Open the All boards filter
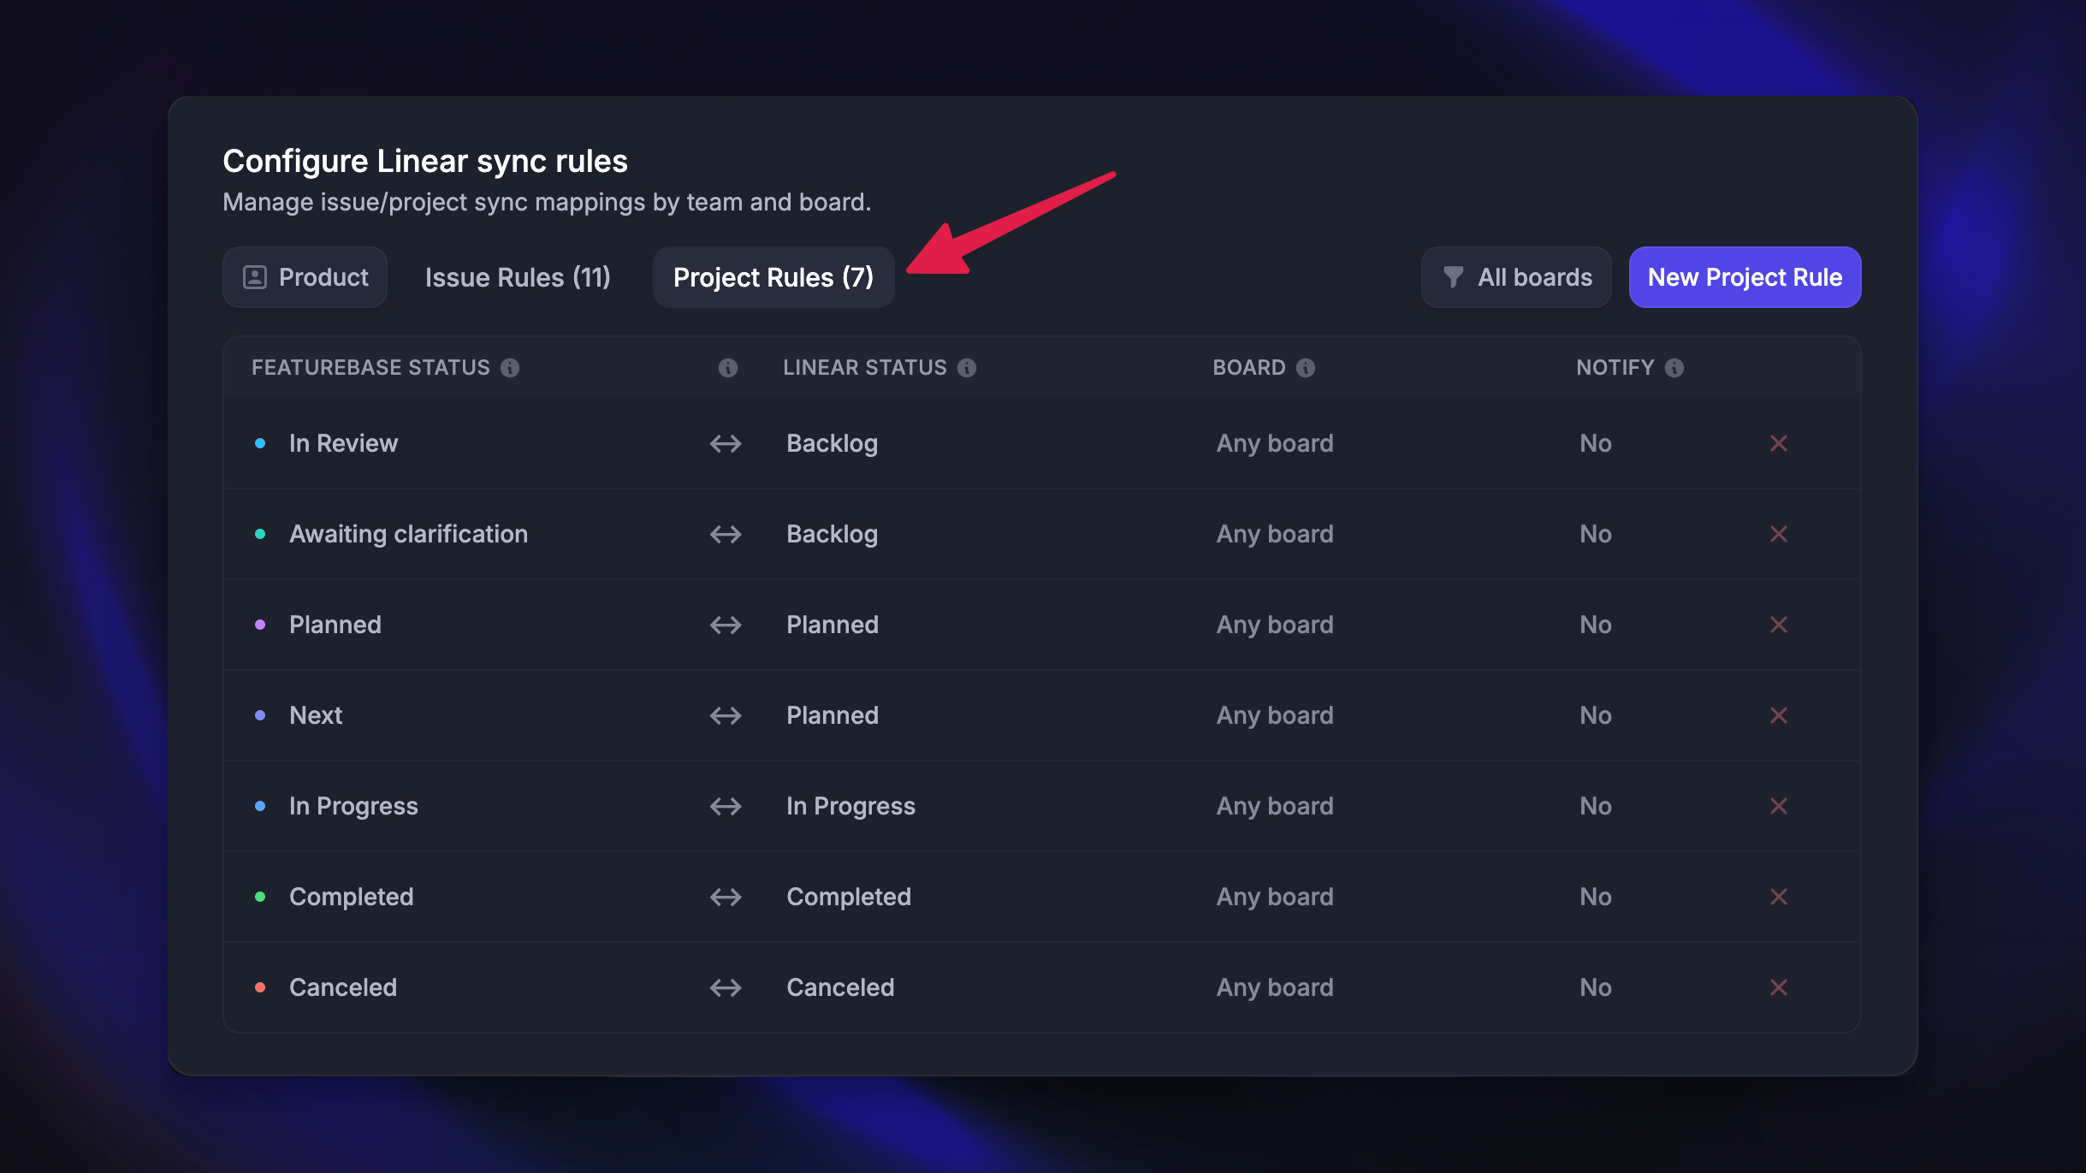The height and width of the screenshot is (1173, 2086). click(1517, 277)
